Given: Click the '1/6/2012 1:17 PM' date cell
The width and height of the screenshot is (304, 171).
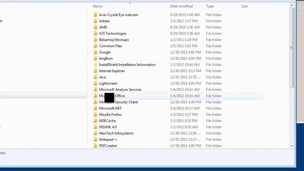Looking at the screenshot, I should [x=184, y=21].
